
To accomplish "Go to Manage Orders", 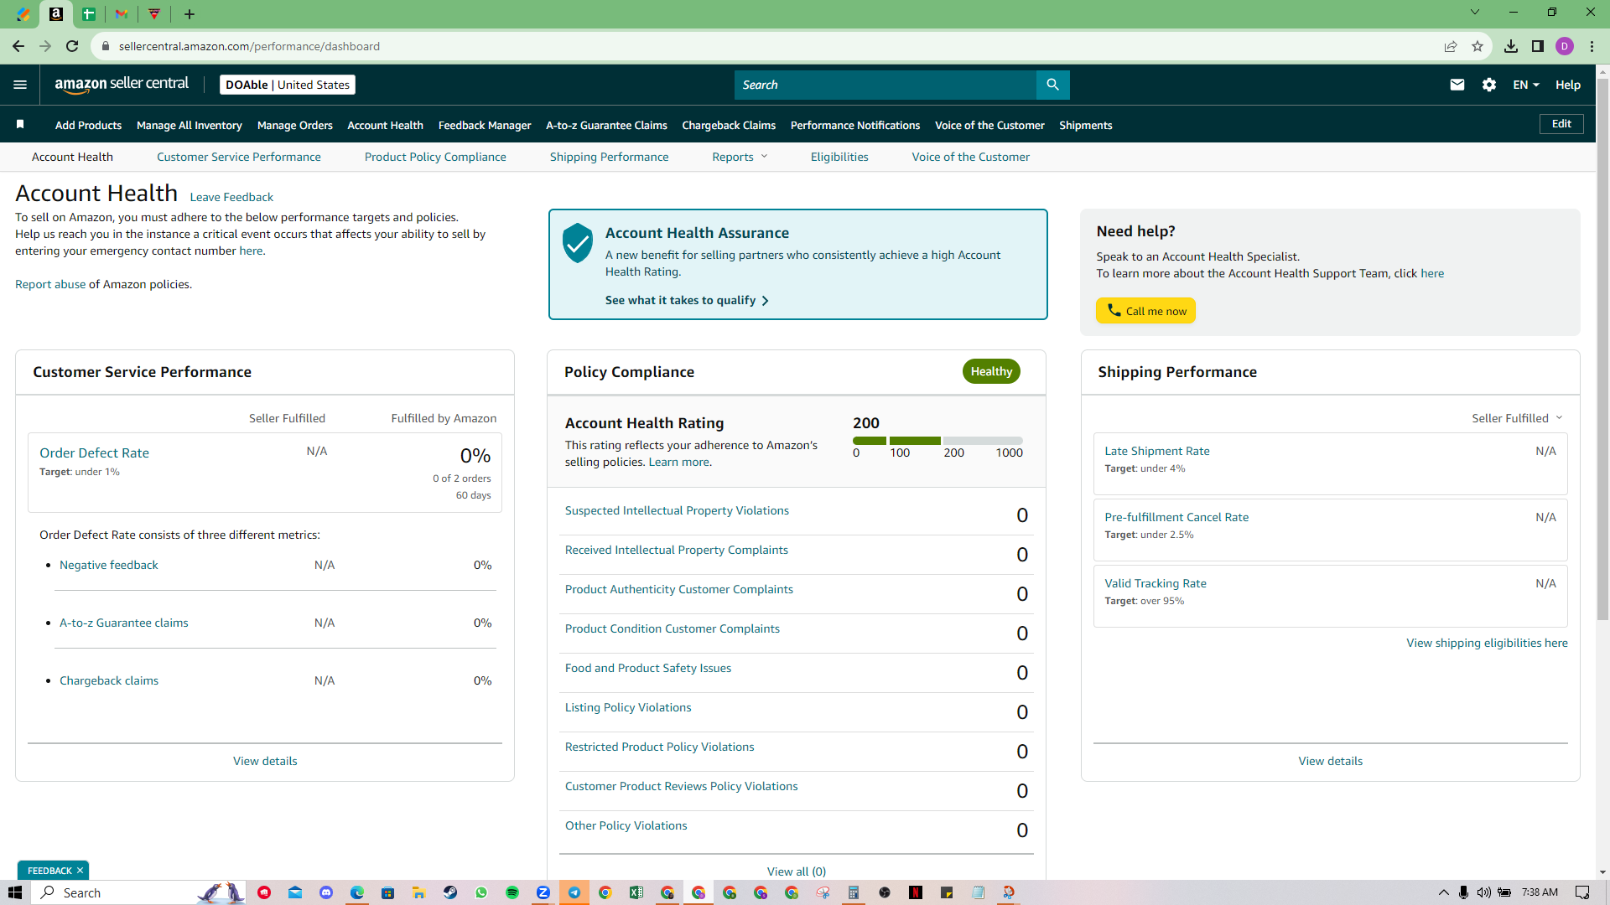I will pos(295,125).
